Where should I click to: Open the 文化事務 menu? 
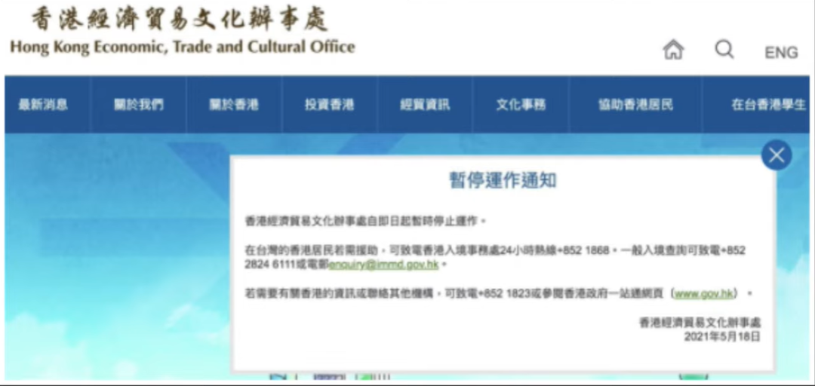521,105
